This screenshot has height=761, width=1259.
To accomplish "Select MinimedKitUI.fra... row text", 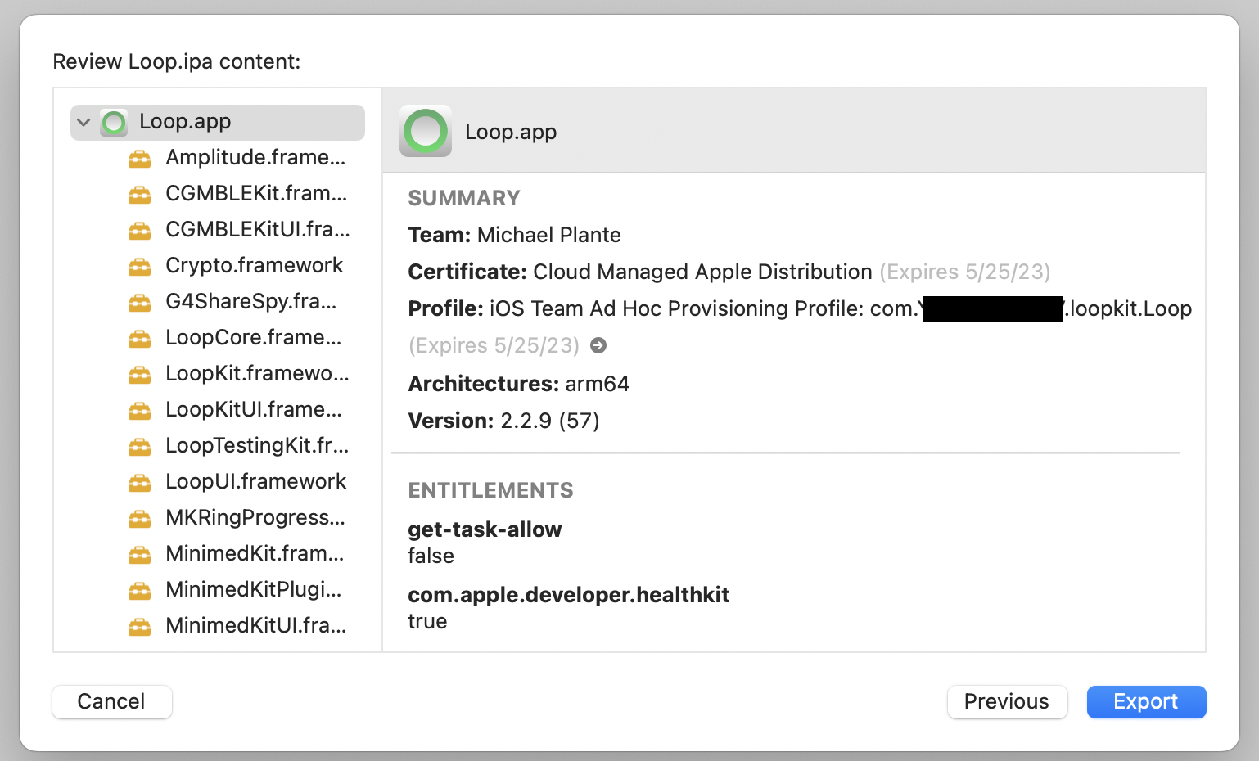I will [x=256, y=625].
